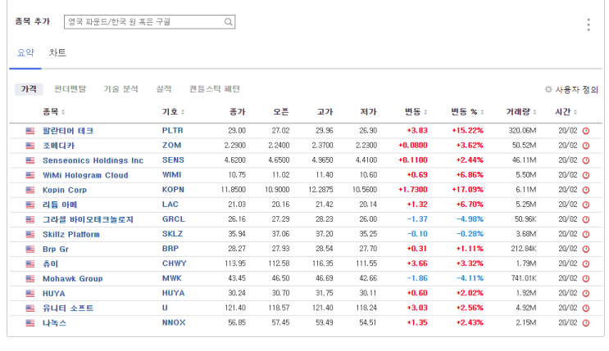609x351 pixels.
Task: Open the 나녹스 stock link
Action: tap(54, 323)
